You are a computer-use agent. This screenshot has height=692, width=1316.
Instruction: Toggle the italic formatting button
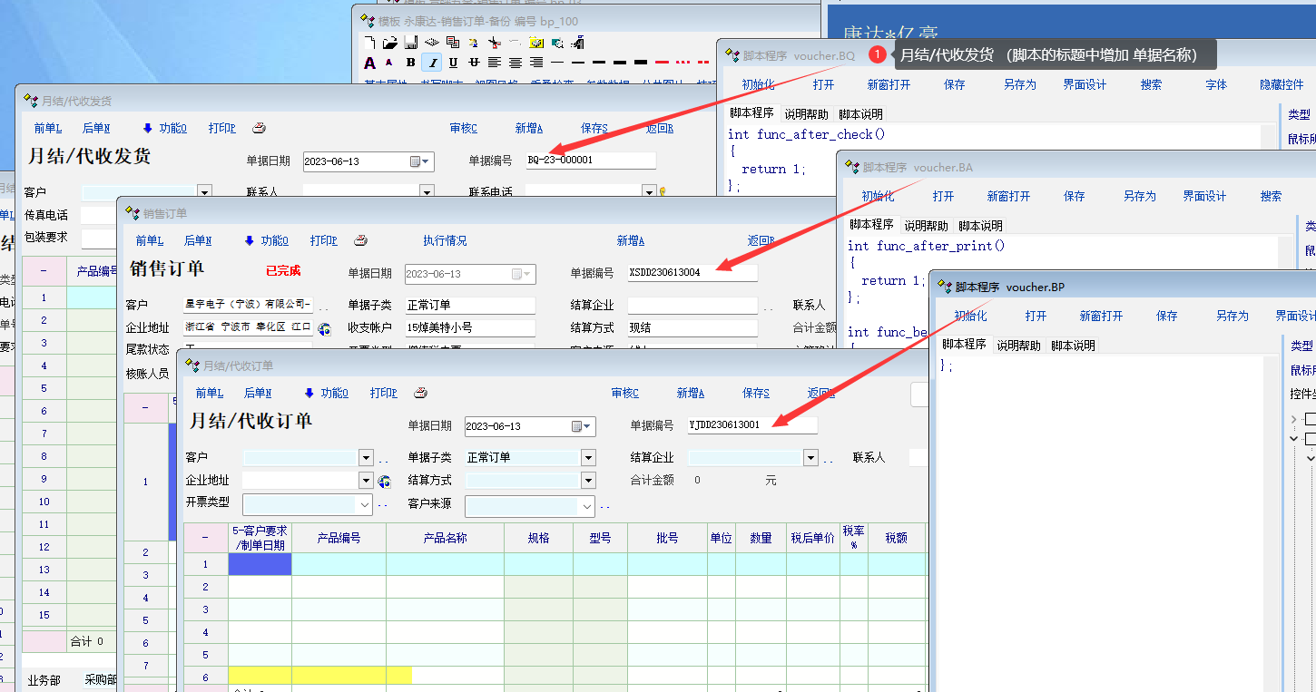[432, 63]
